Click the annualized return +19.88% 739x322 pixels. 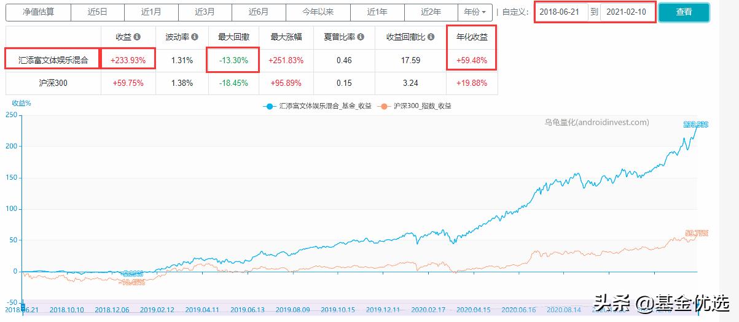472,83
